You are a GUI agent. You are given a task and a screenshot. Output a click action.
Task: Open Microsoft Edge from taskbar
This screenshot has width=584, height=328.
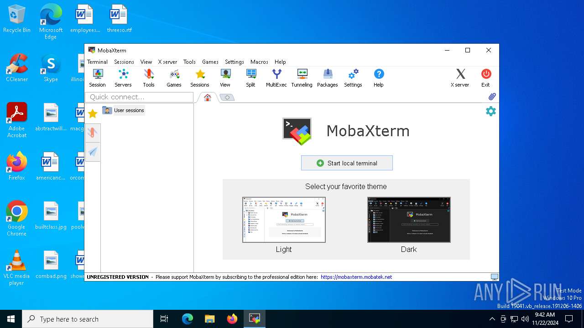tap(188, 319)
